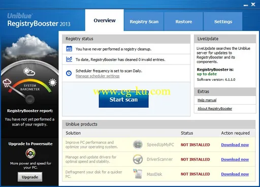The width and height of the screenshot is (260, 187).
Task: Click the SYSTEM BAROMETER label
Action: (x=30, y=87)
